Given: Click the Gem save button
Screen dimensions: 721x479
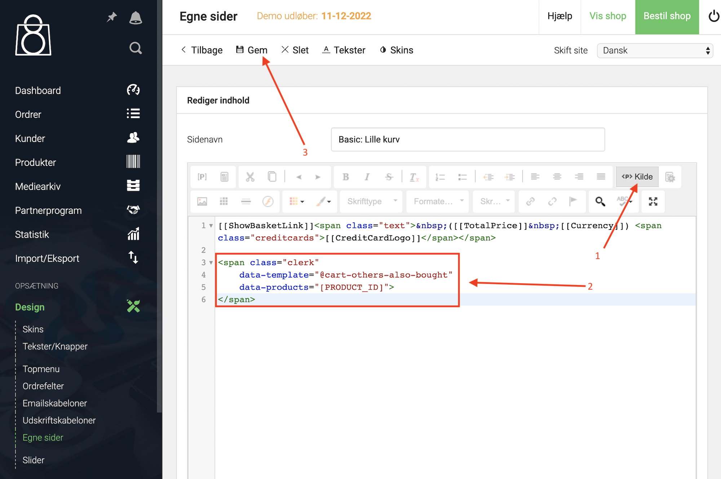Looking at the screenshot, I should 252,50.
